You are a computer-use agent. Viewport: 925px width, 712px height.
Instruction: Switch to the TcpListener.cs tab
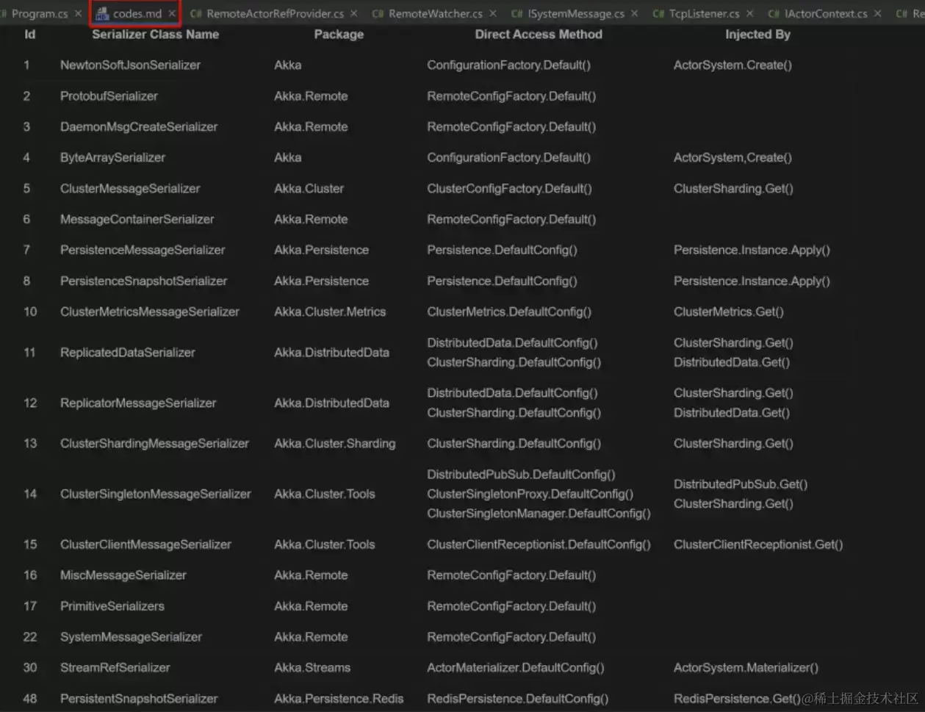704,14
